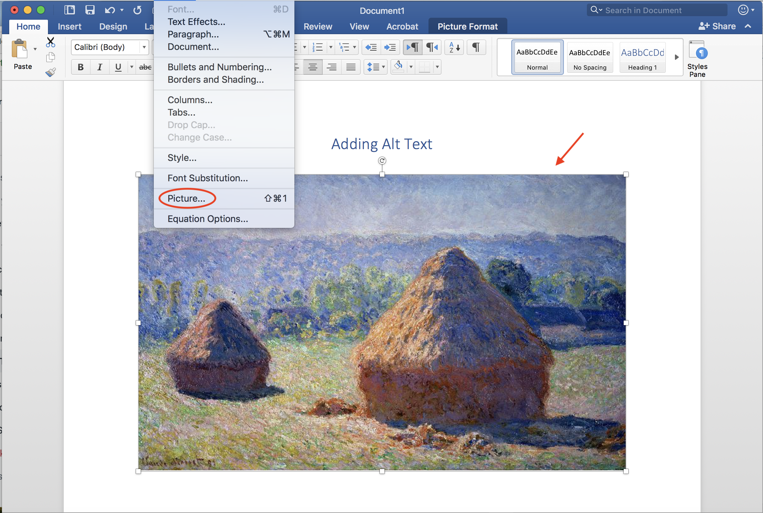
Task: Open borders dropdown arrow
Action: [x=437, y=67]
